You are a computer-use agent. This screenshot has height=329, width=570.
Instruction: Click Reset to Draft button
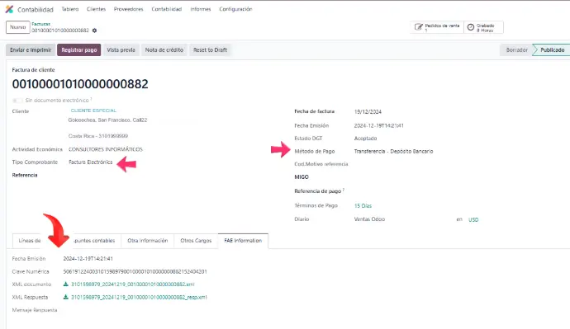coord(210,50)
